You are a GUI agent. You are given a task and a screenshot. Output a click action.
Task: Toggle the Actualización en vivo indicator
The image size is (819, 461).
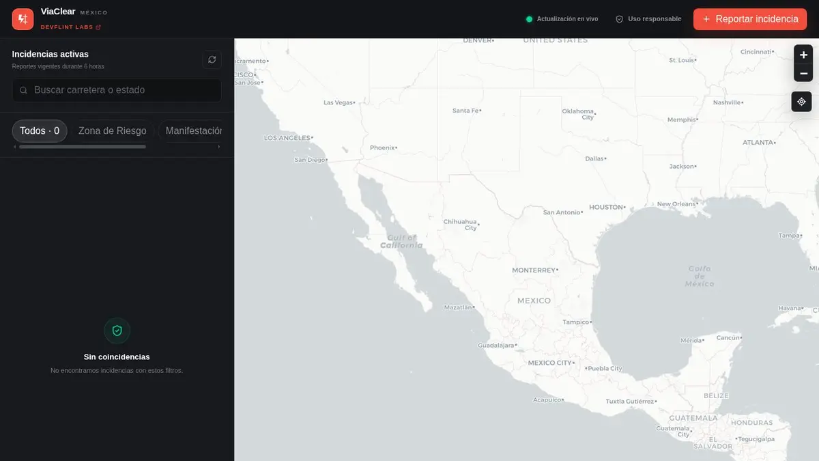[562, 19]
